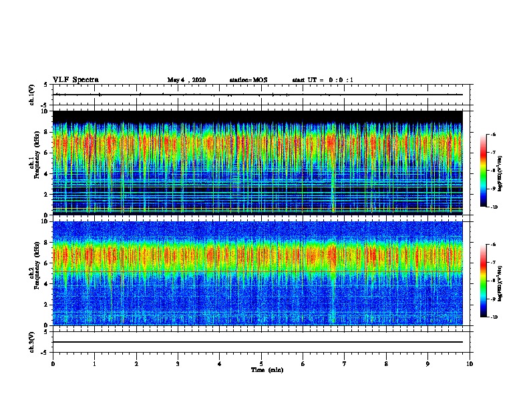Image resolution: width=529 pixels, height=408 pixels.
Task: Click the time-axis tick label "1"
Action: click(95, 364)
